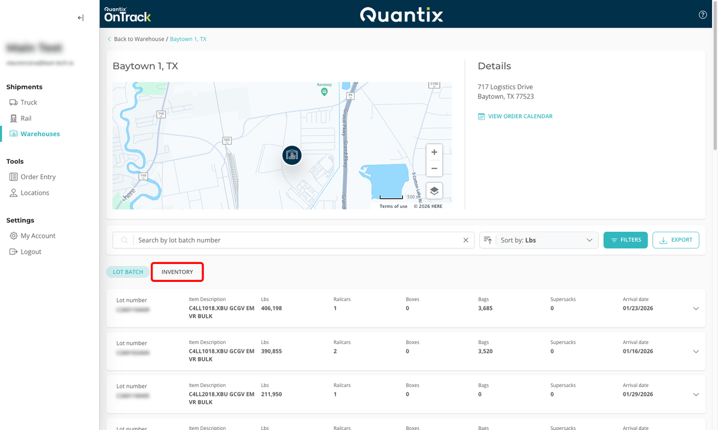Zoom out on the map
The height and width of the screenshot is (430, 718).
[434, 168]
